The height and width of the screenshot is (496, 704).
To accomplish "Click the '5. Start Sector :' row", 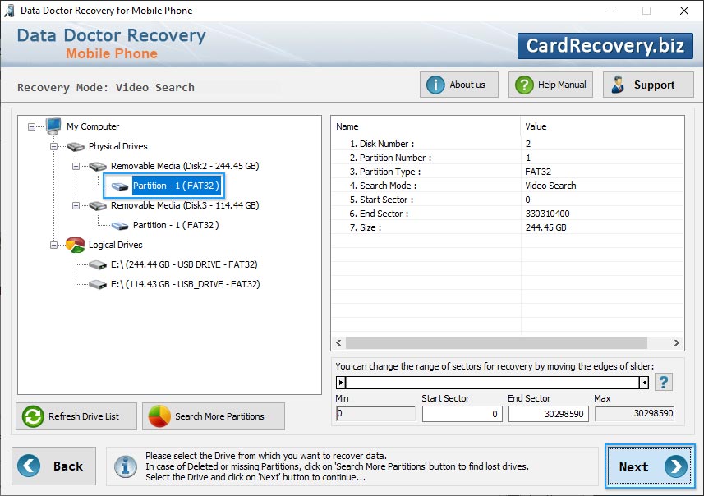I will pos(508,200).
